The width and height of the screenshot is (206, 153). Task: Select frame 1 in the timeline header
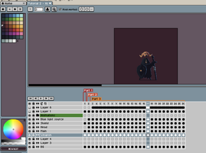point(85,104)
